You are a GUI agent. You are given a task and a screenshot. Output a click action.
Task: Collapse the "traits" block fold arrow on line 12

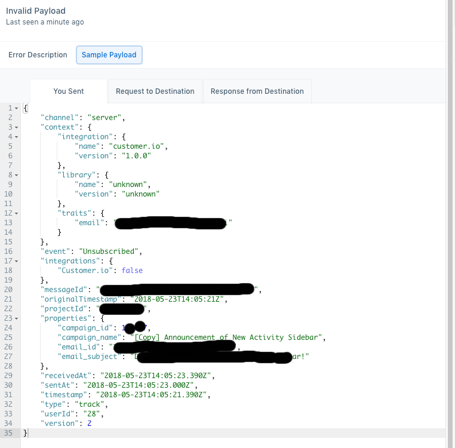pyautogui.click(x=17, y=213)
